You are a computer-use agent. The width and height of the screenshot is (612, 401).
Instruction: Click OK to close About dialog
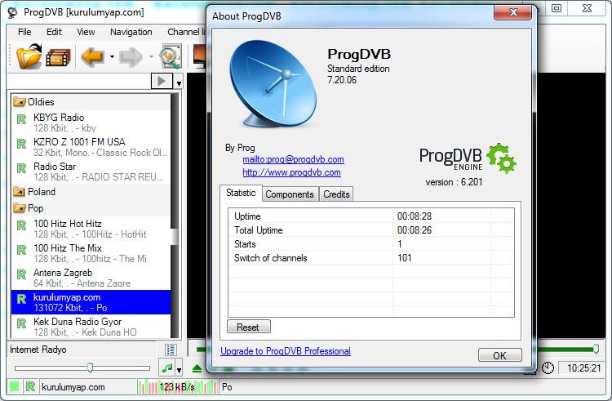(500, 355)
